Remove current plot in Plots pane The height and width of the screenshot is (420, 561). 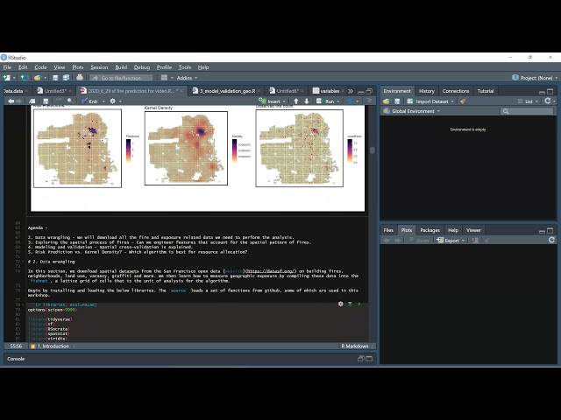[x=475, y=241]
